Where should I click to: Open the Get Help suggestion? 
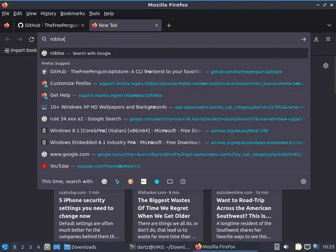click(174, 95)
